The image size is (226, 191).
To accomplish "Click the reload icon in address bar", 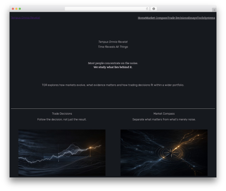I will [147, 9].
